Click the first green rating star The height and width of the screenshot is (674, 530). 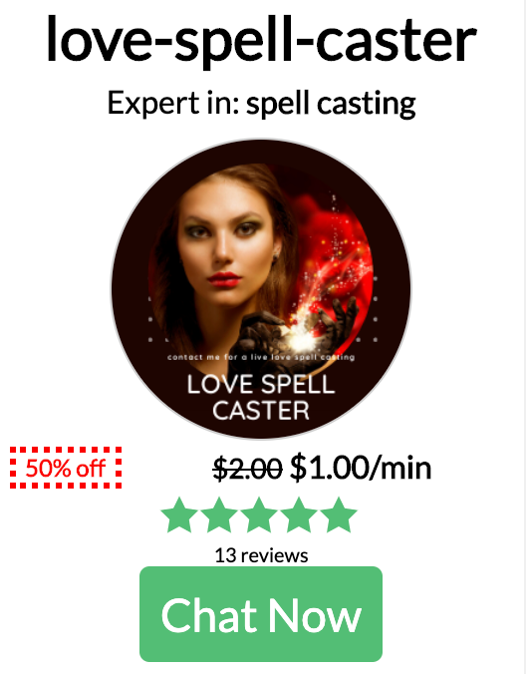pyautogui.click(x=179, y=514)
